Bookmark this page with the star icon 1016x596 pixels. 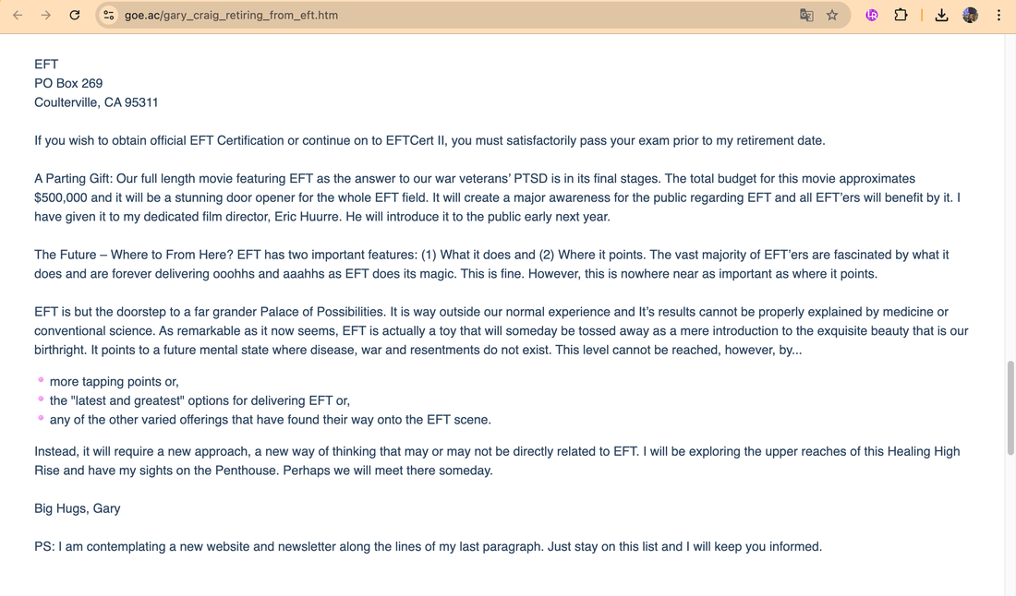click(832, 15)
